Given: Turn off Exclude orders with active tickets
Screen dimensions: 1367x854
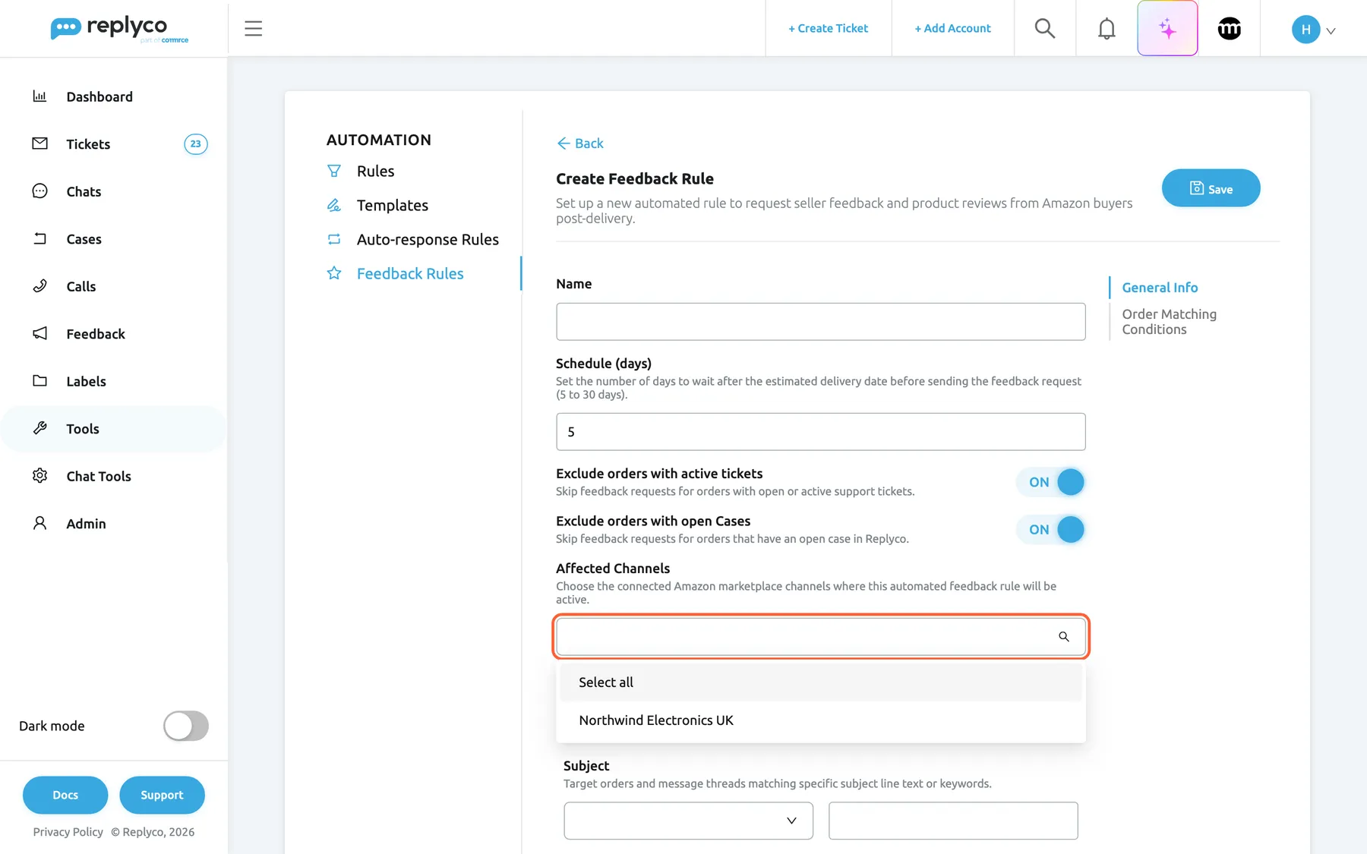Looking at the screenshot, I should 1051,482.
